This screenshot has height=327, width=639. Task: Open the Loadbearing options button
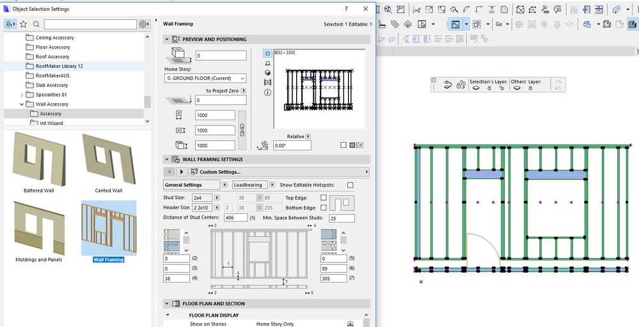pyautogui.click(x=250, y=185)
